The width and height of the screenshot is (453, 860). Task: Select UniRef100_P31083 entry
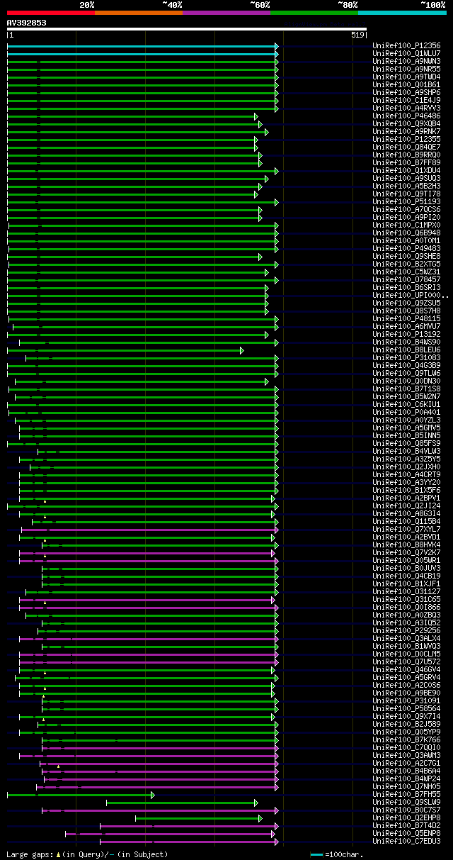pos(406,357)
